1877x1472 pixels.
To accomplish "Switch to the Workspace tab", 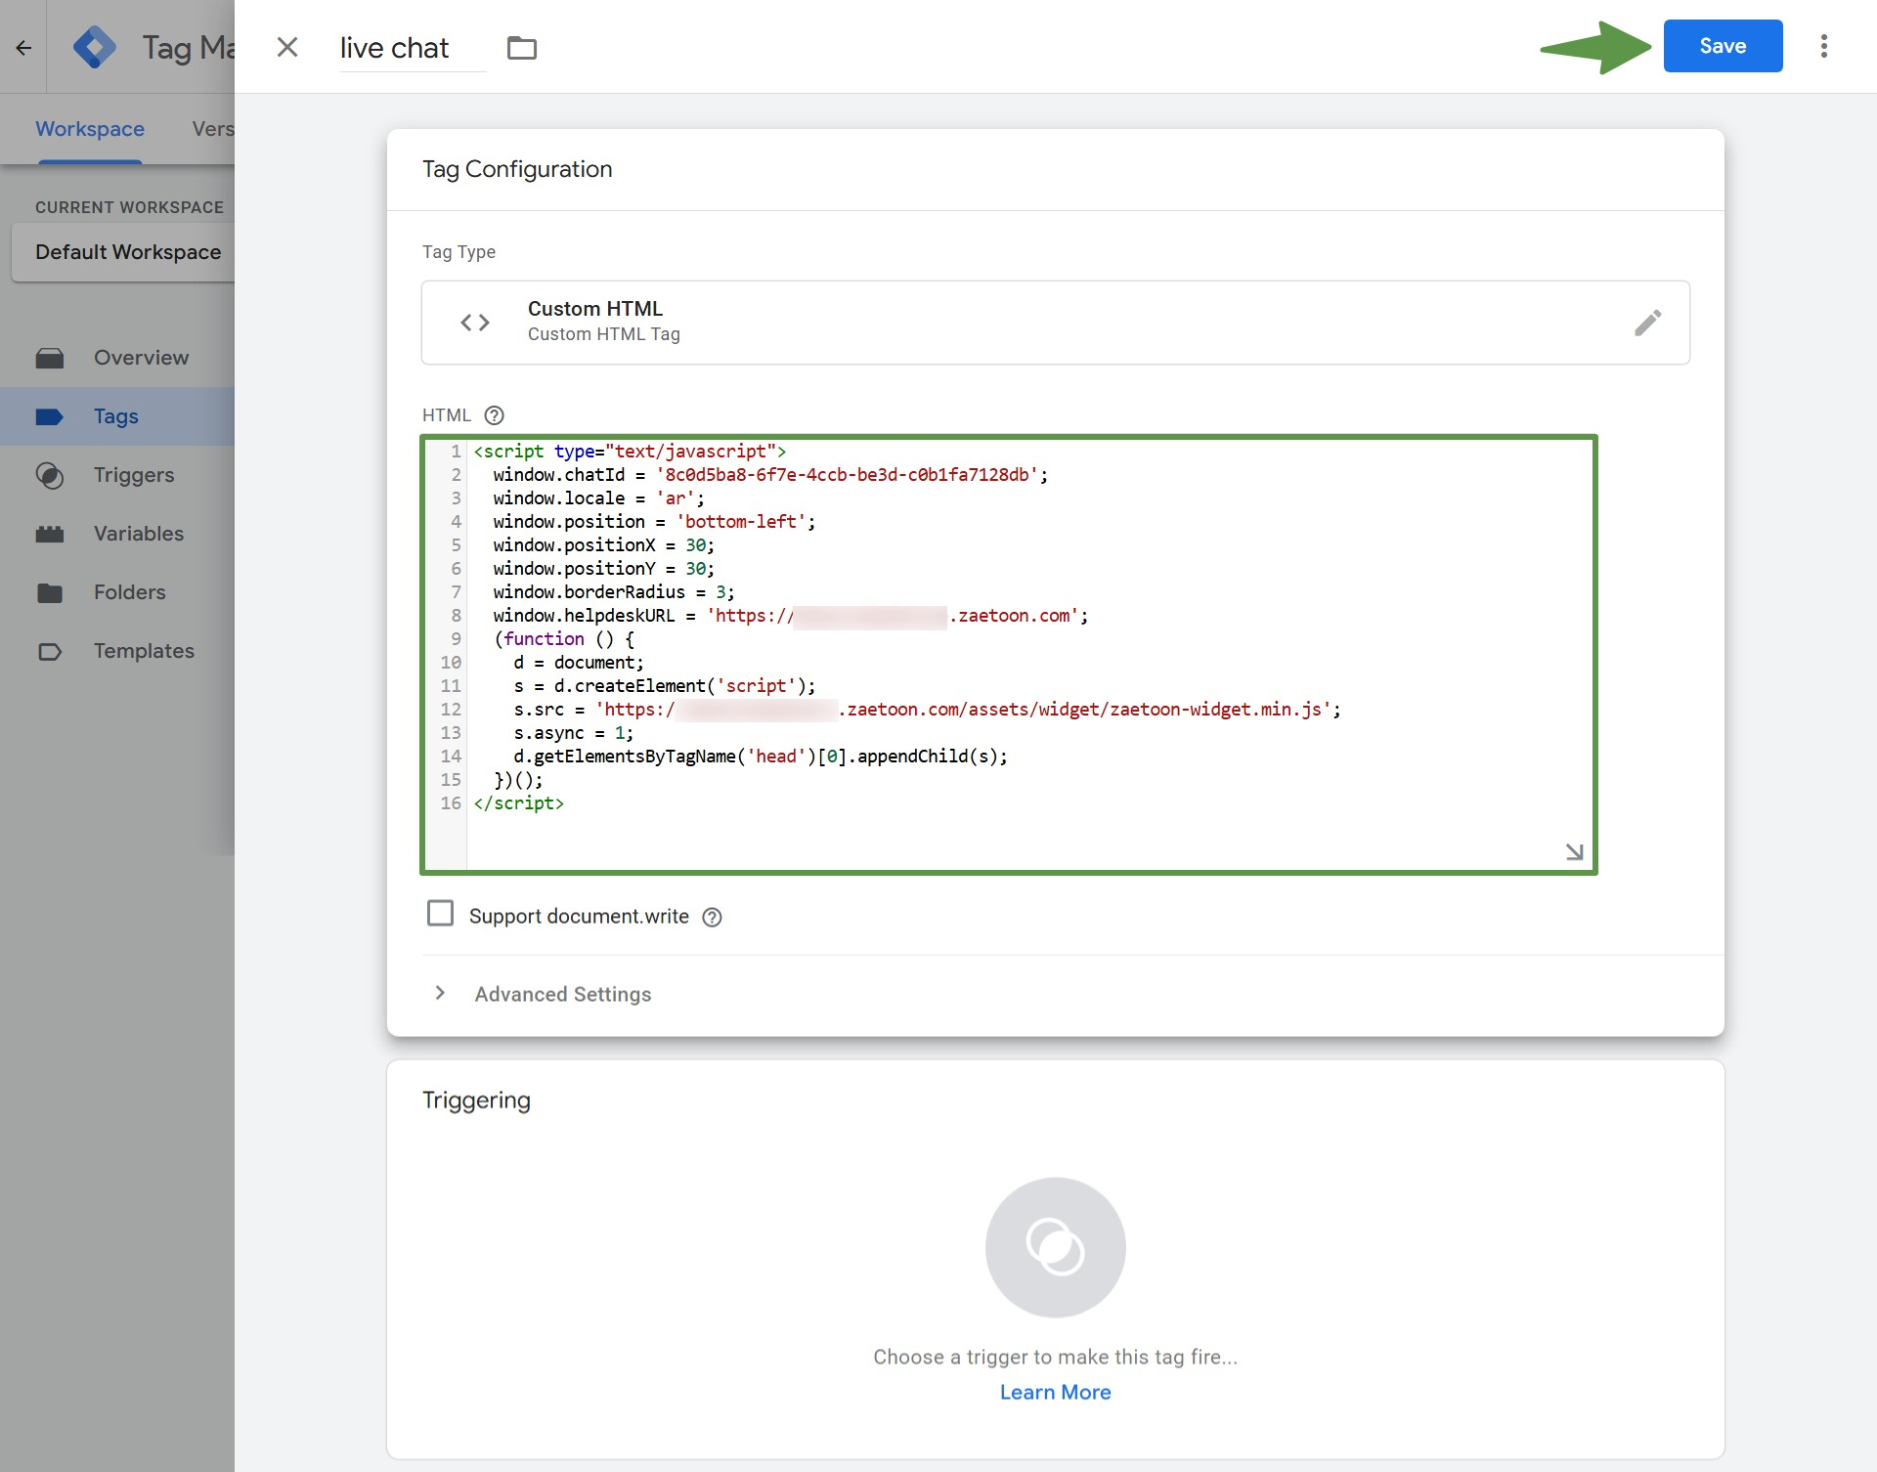I will [x=90, y=129].
